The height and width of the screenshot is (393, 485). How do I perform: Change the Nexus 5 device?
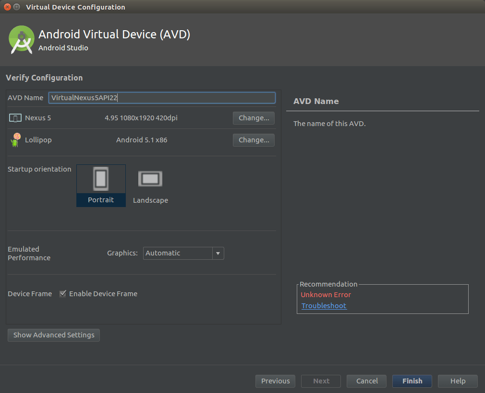pyautogui.click(x=254, y=118)
